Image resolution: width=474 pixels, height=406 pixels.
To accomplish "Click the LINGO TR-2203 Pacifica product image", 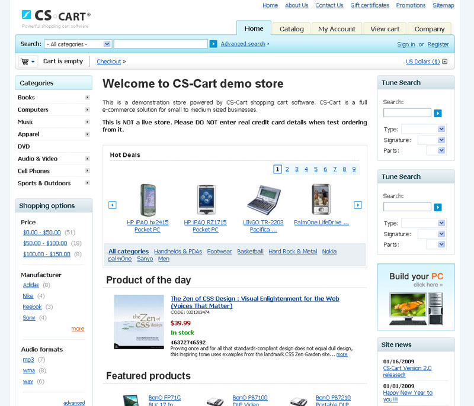I will coord(263,199).
